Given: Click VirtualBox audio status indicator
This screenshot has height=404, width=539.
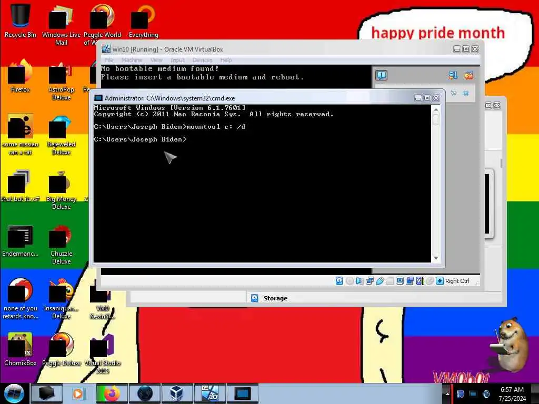Looking at the screenshot, I should (360, 281).
